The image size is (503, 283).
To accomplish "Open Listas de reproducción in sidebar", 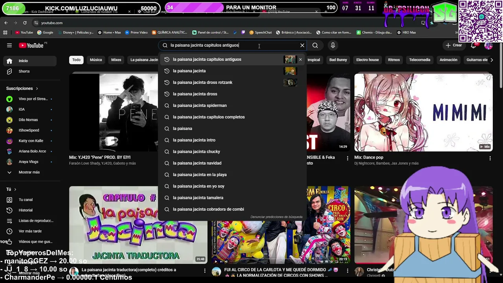I will point(30,221).
